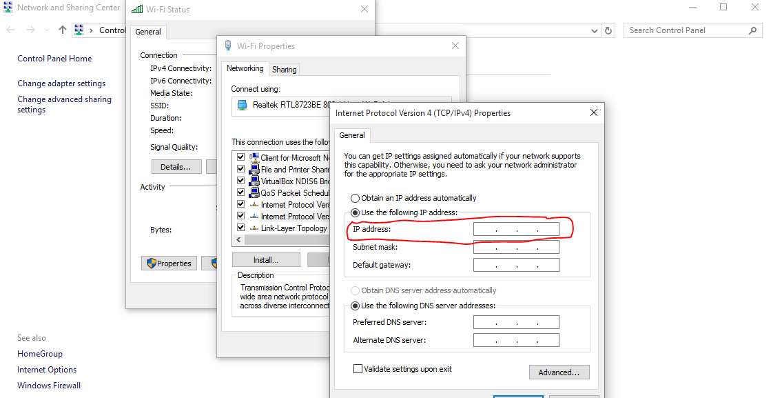Click the Link-Layer Topology item icon
This screenshot has width=771, height=398.
pos(254,228)
